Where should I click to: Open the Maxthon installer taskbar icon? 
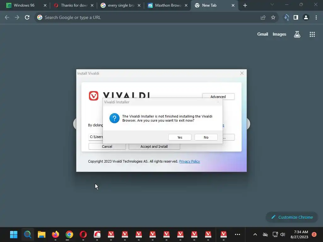[97, 234]
